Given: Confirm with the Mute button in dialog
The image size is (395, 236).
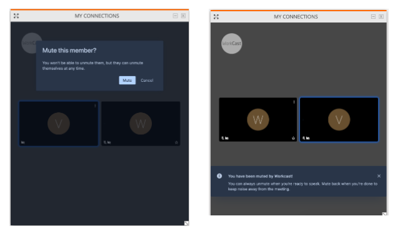Looking at the screenshot, I should coord(127,81).
